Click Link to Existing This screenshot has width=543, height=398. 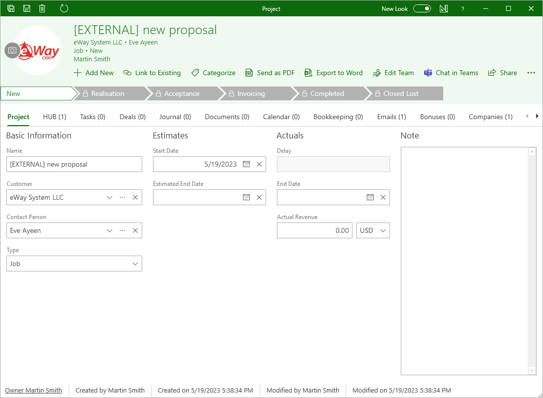point(153,73)
